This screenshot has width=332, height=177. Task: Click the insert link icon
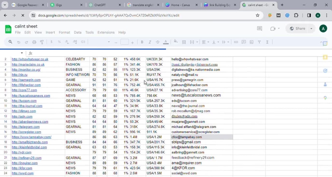point(236,42)
